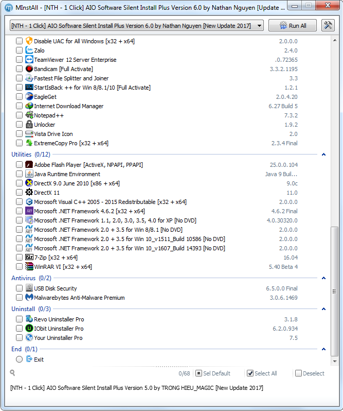
Task: Click the Run All button
Action: tap(293, 25)
